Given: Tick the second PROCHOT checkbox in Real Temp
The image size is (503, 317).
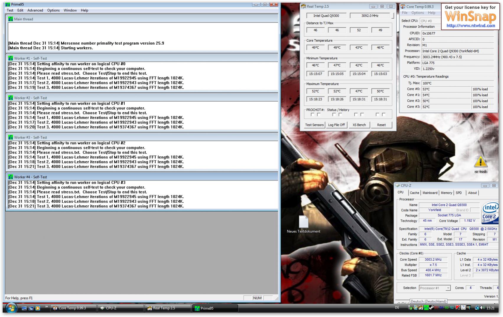Looking at the screenshot, I should [319, 115].
